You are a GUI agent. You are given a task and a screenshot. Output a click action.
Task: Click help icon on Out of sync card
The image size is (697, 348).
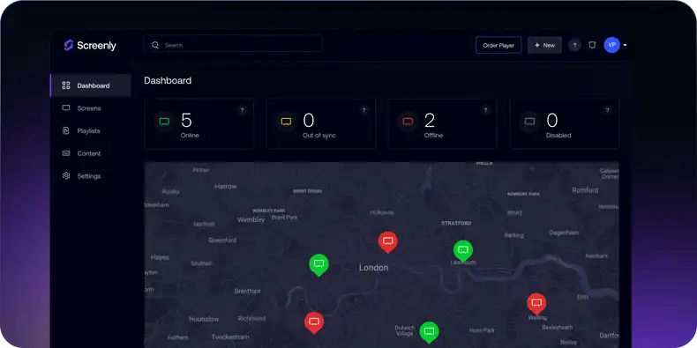pyautogui.click(x=364, y=110)
